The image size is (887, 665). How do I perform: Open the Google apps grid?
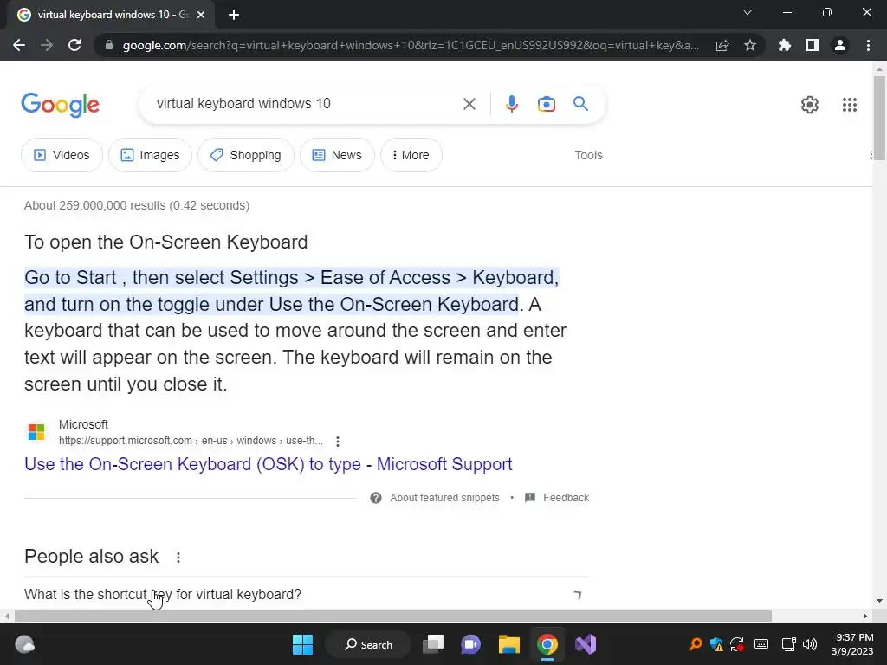(849, 105)
